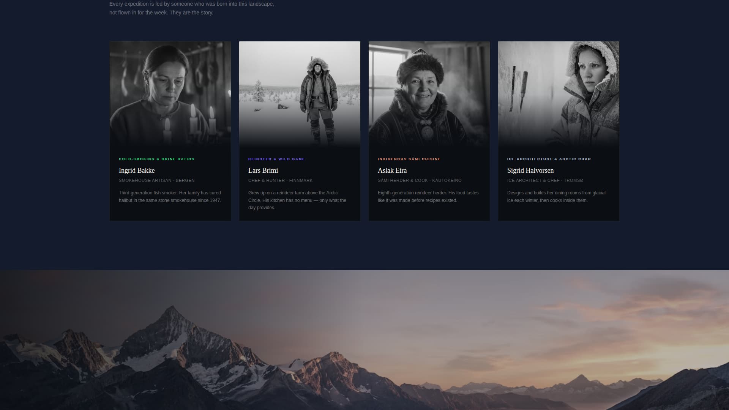
Task: Click the ICE ARCHITECT & CHEF · TROMSØ text
Action: (545, 180)
